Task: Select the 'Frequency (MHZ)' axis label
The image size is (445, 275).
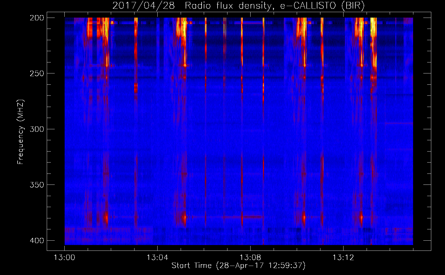Action: click(x=21, y=132)
